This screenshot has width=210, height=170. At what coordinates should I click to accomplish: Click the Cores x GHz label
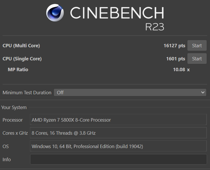point(15,133)
